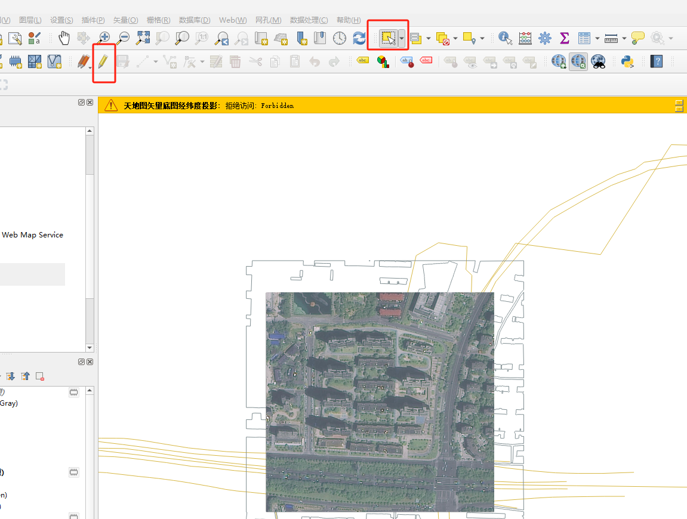This screenshot has height=519, width=687.
Task: Click the Web Map Service browser entry
Action: [33, 235]
